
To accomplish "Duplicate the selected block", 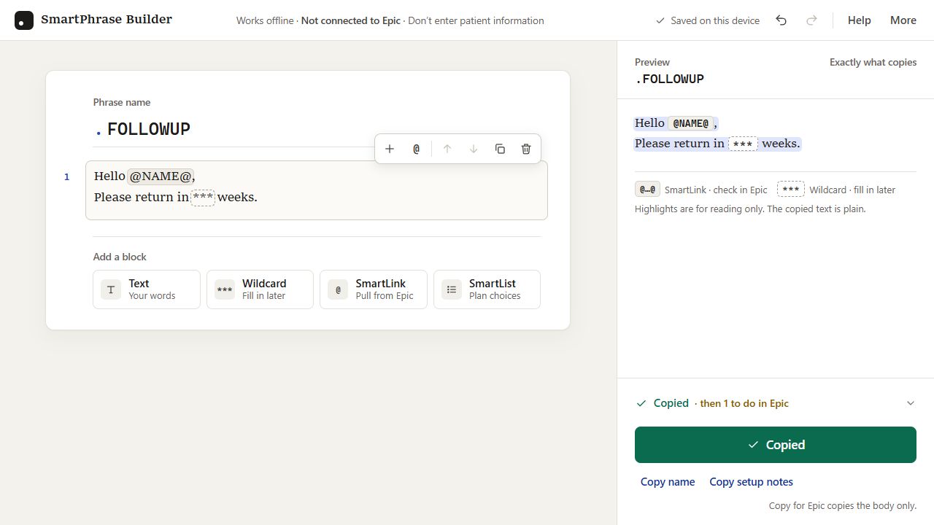I will (x=500, y=149).
